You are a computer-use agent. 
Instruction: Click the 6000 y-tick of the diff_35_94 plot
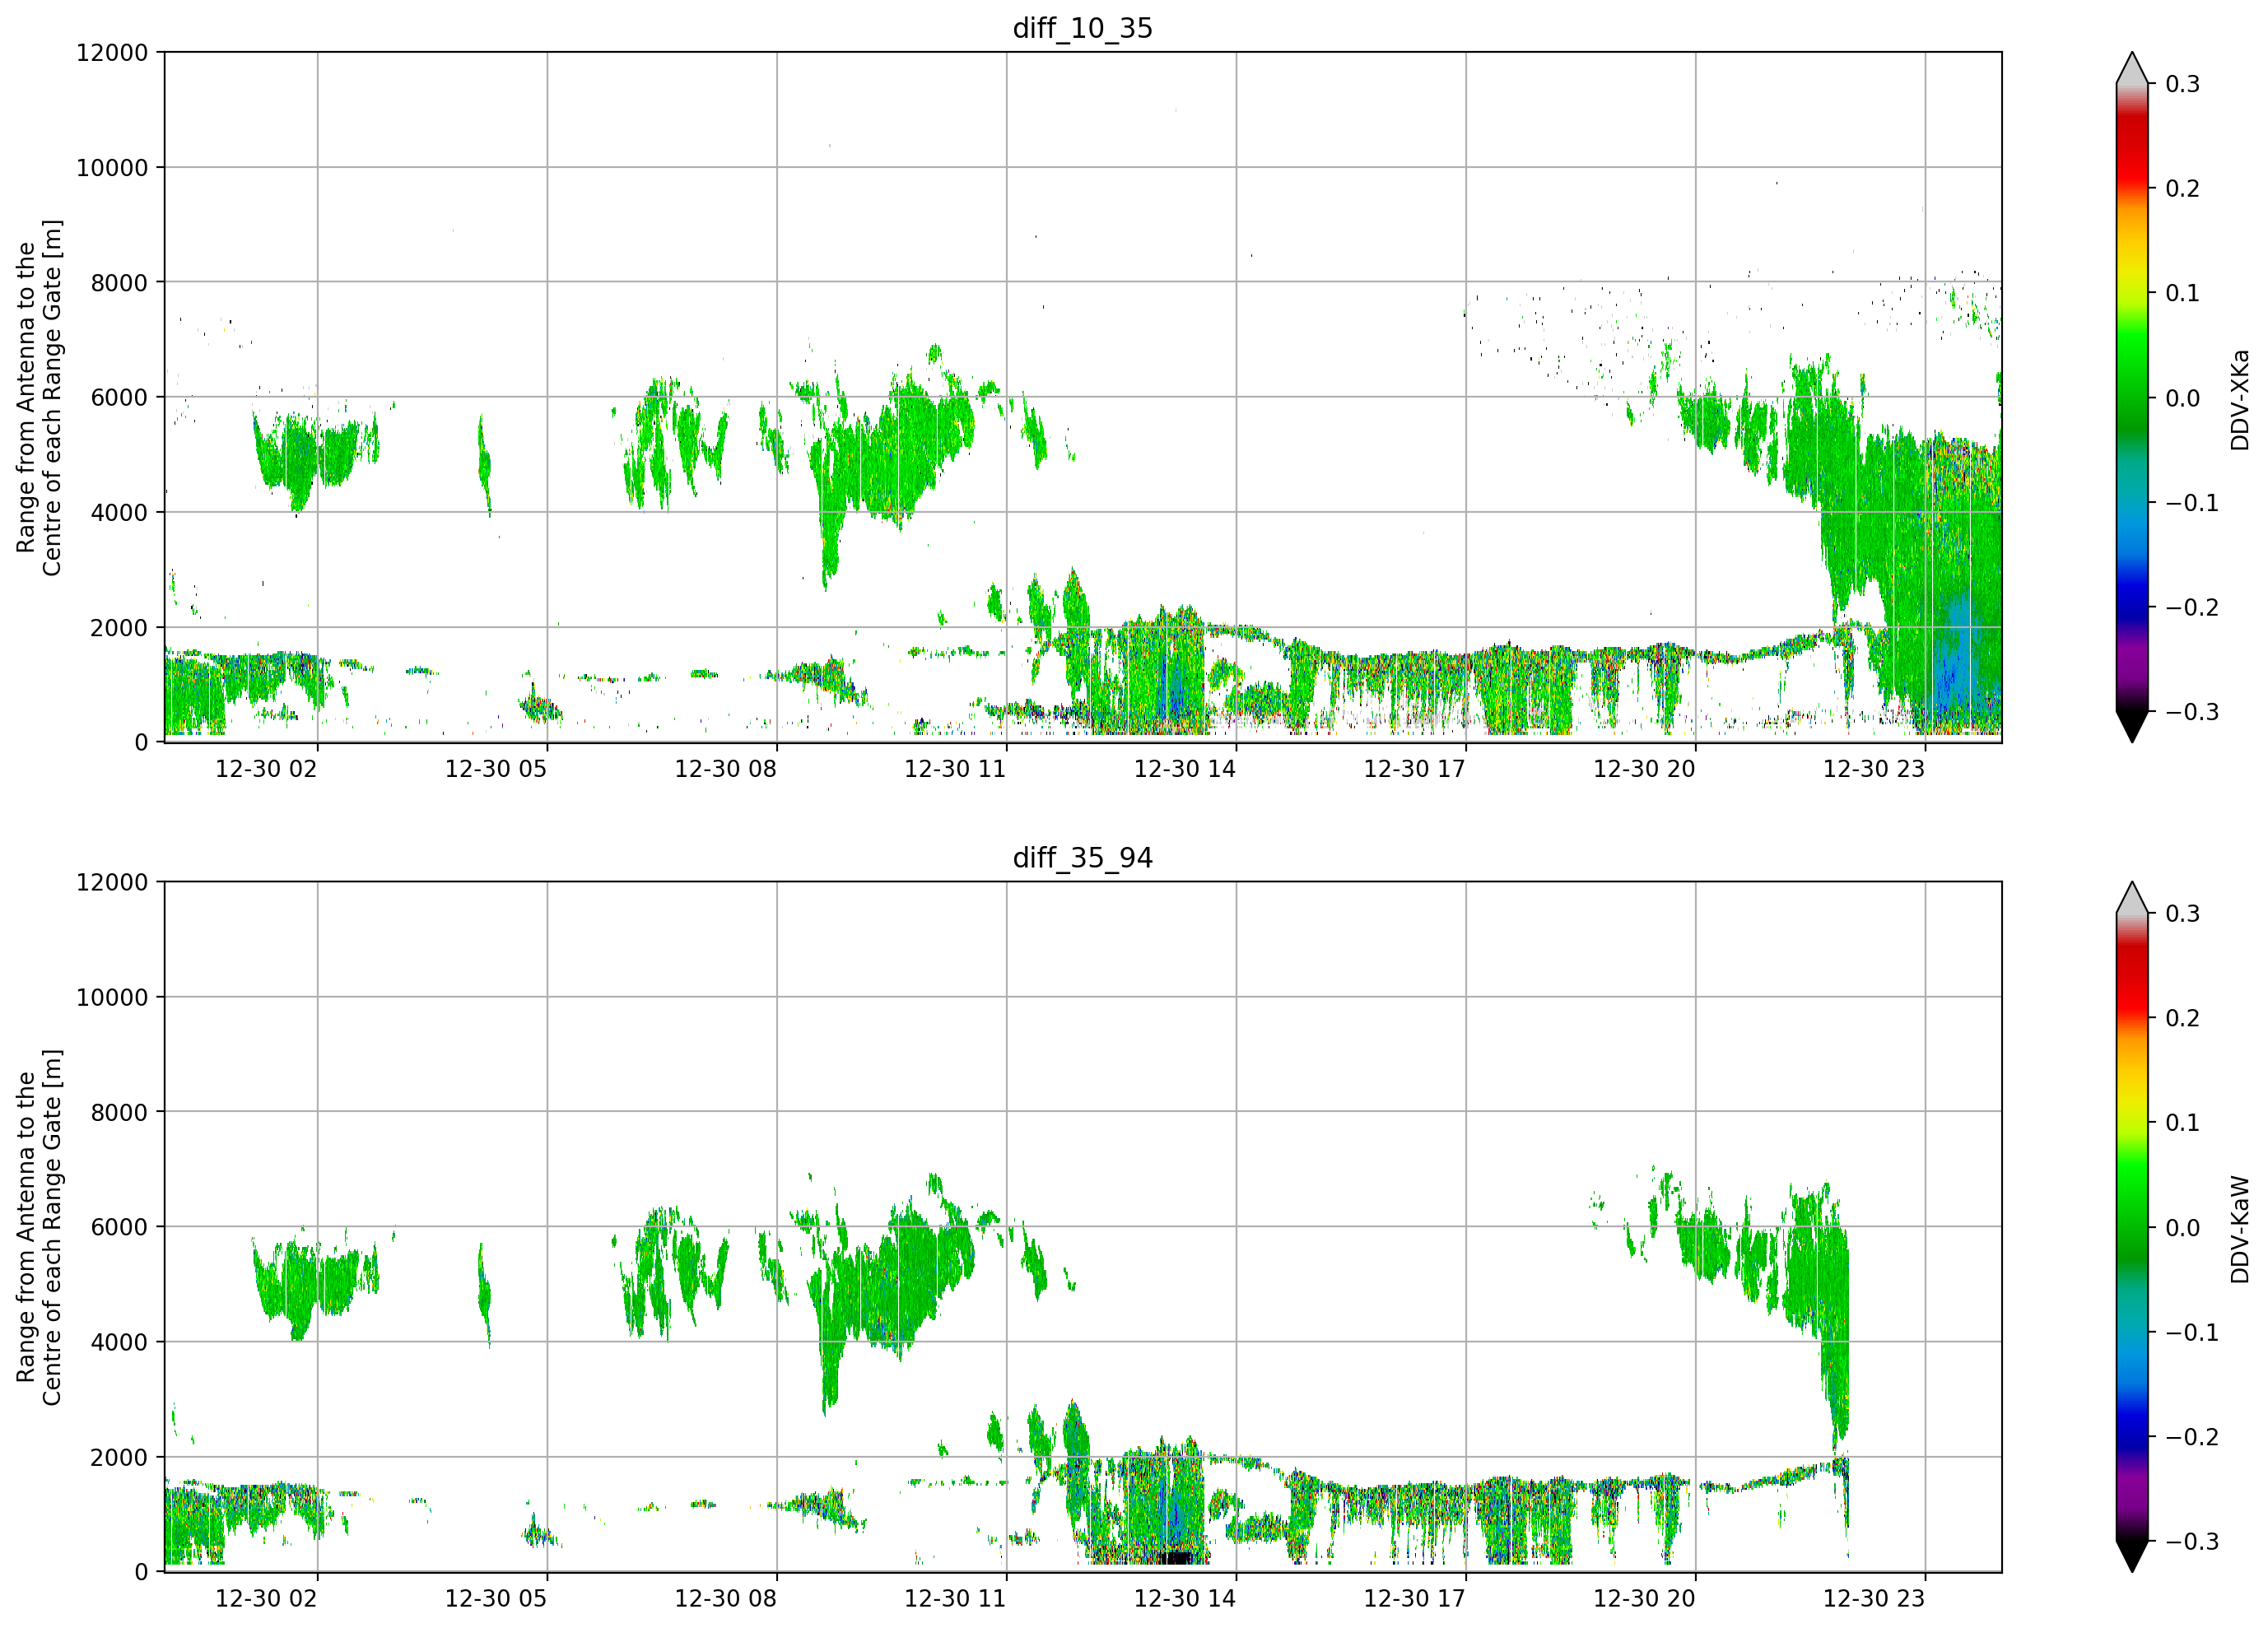click(119, 1228)
